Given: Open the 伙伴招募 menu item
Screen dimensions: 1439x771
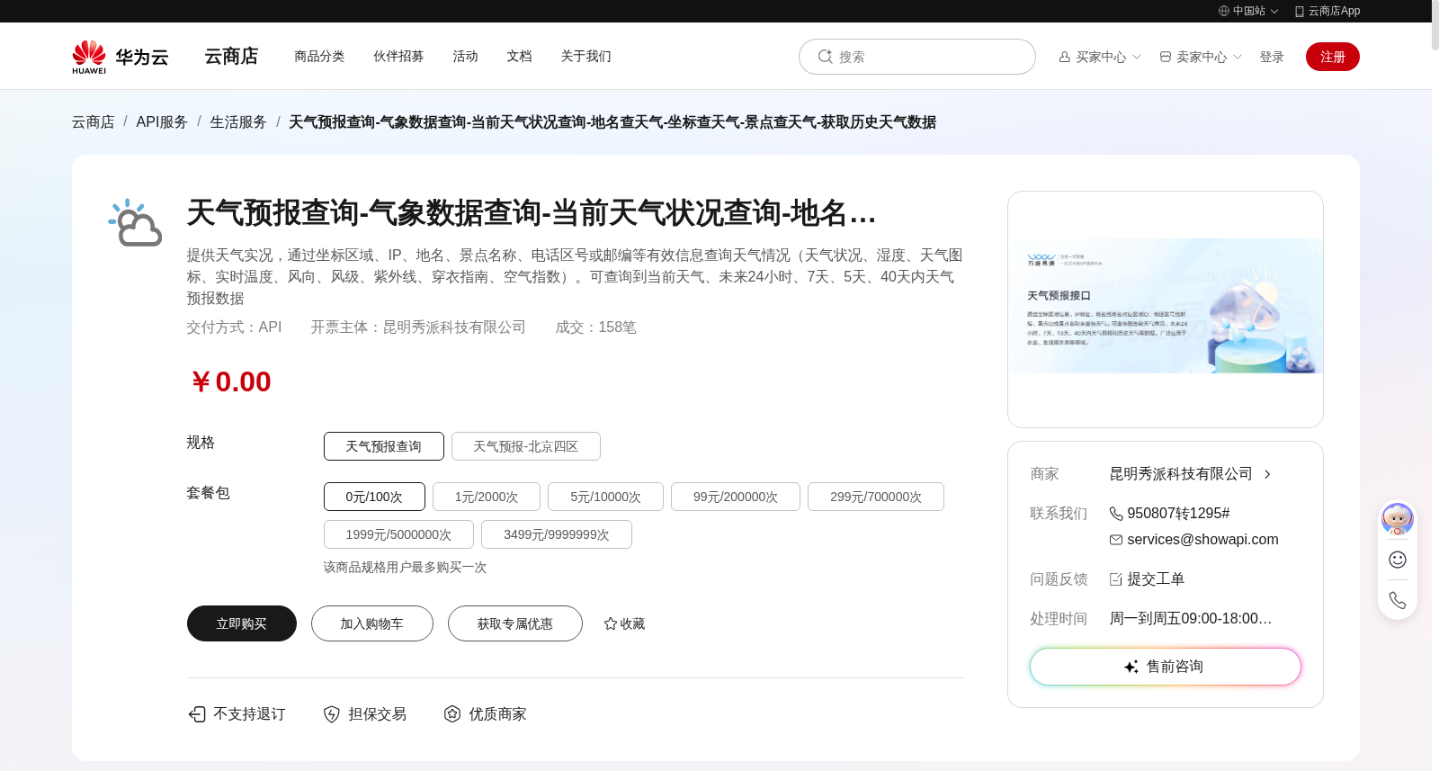Looking at the screenshot, I should (x=398, y=56).
